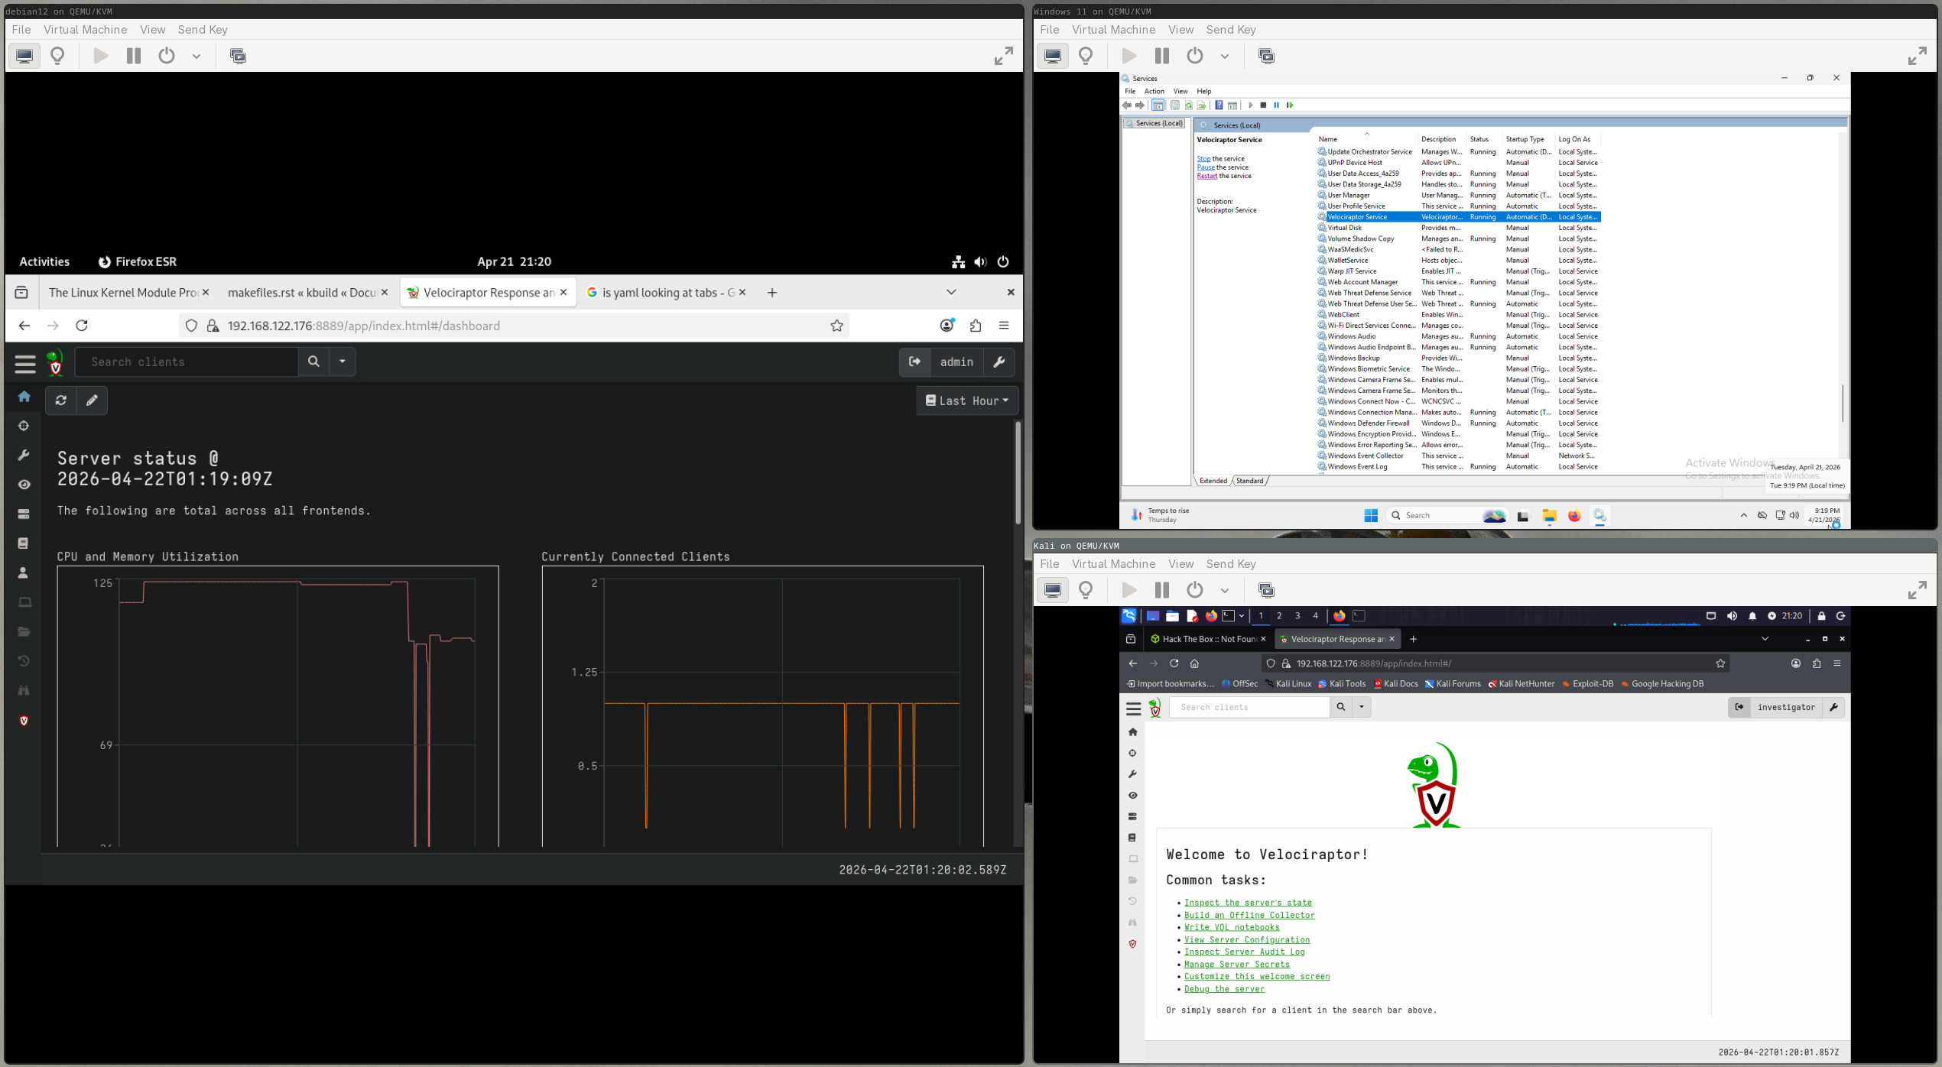1942x1067 pixels.
Task: Show hidden icons chevron in the Windows tray
Action: (x=1744, y=516)
